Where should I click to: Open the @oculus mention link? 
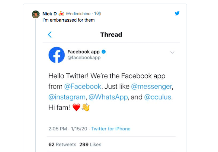click(158, 97)
